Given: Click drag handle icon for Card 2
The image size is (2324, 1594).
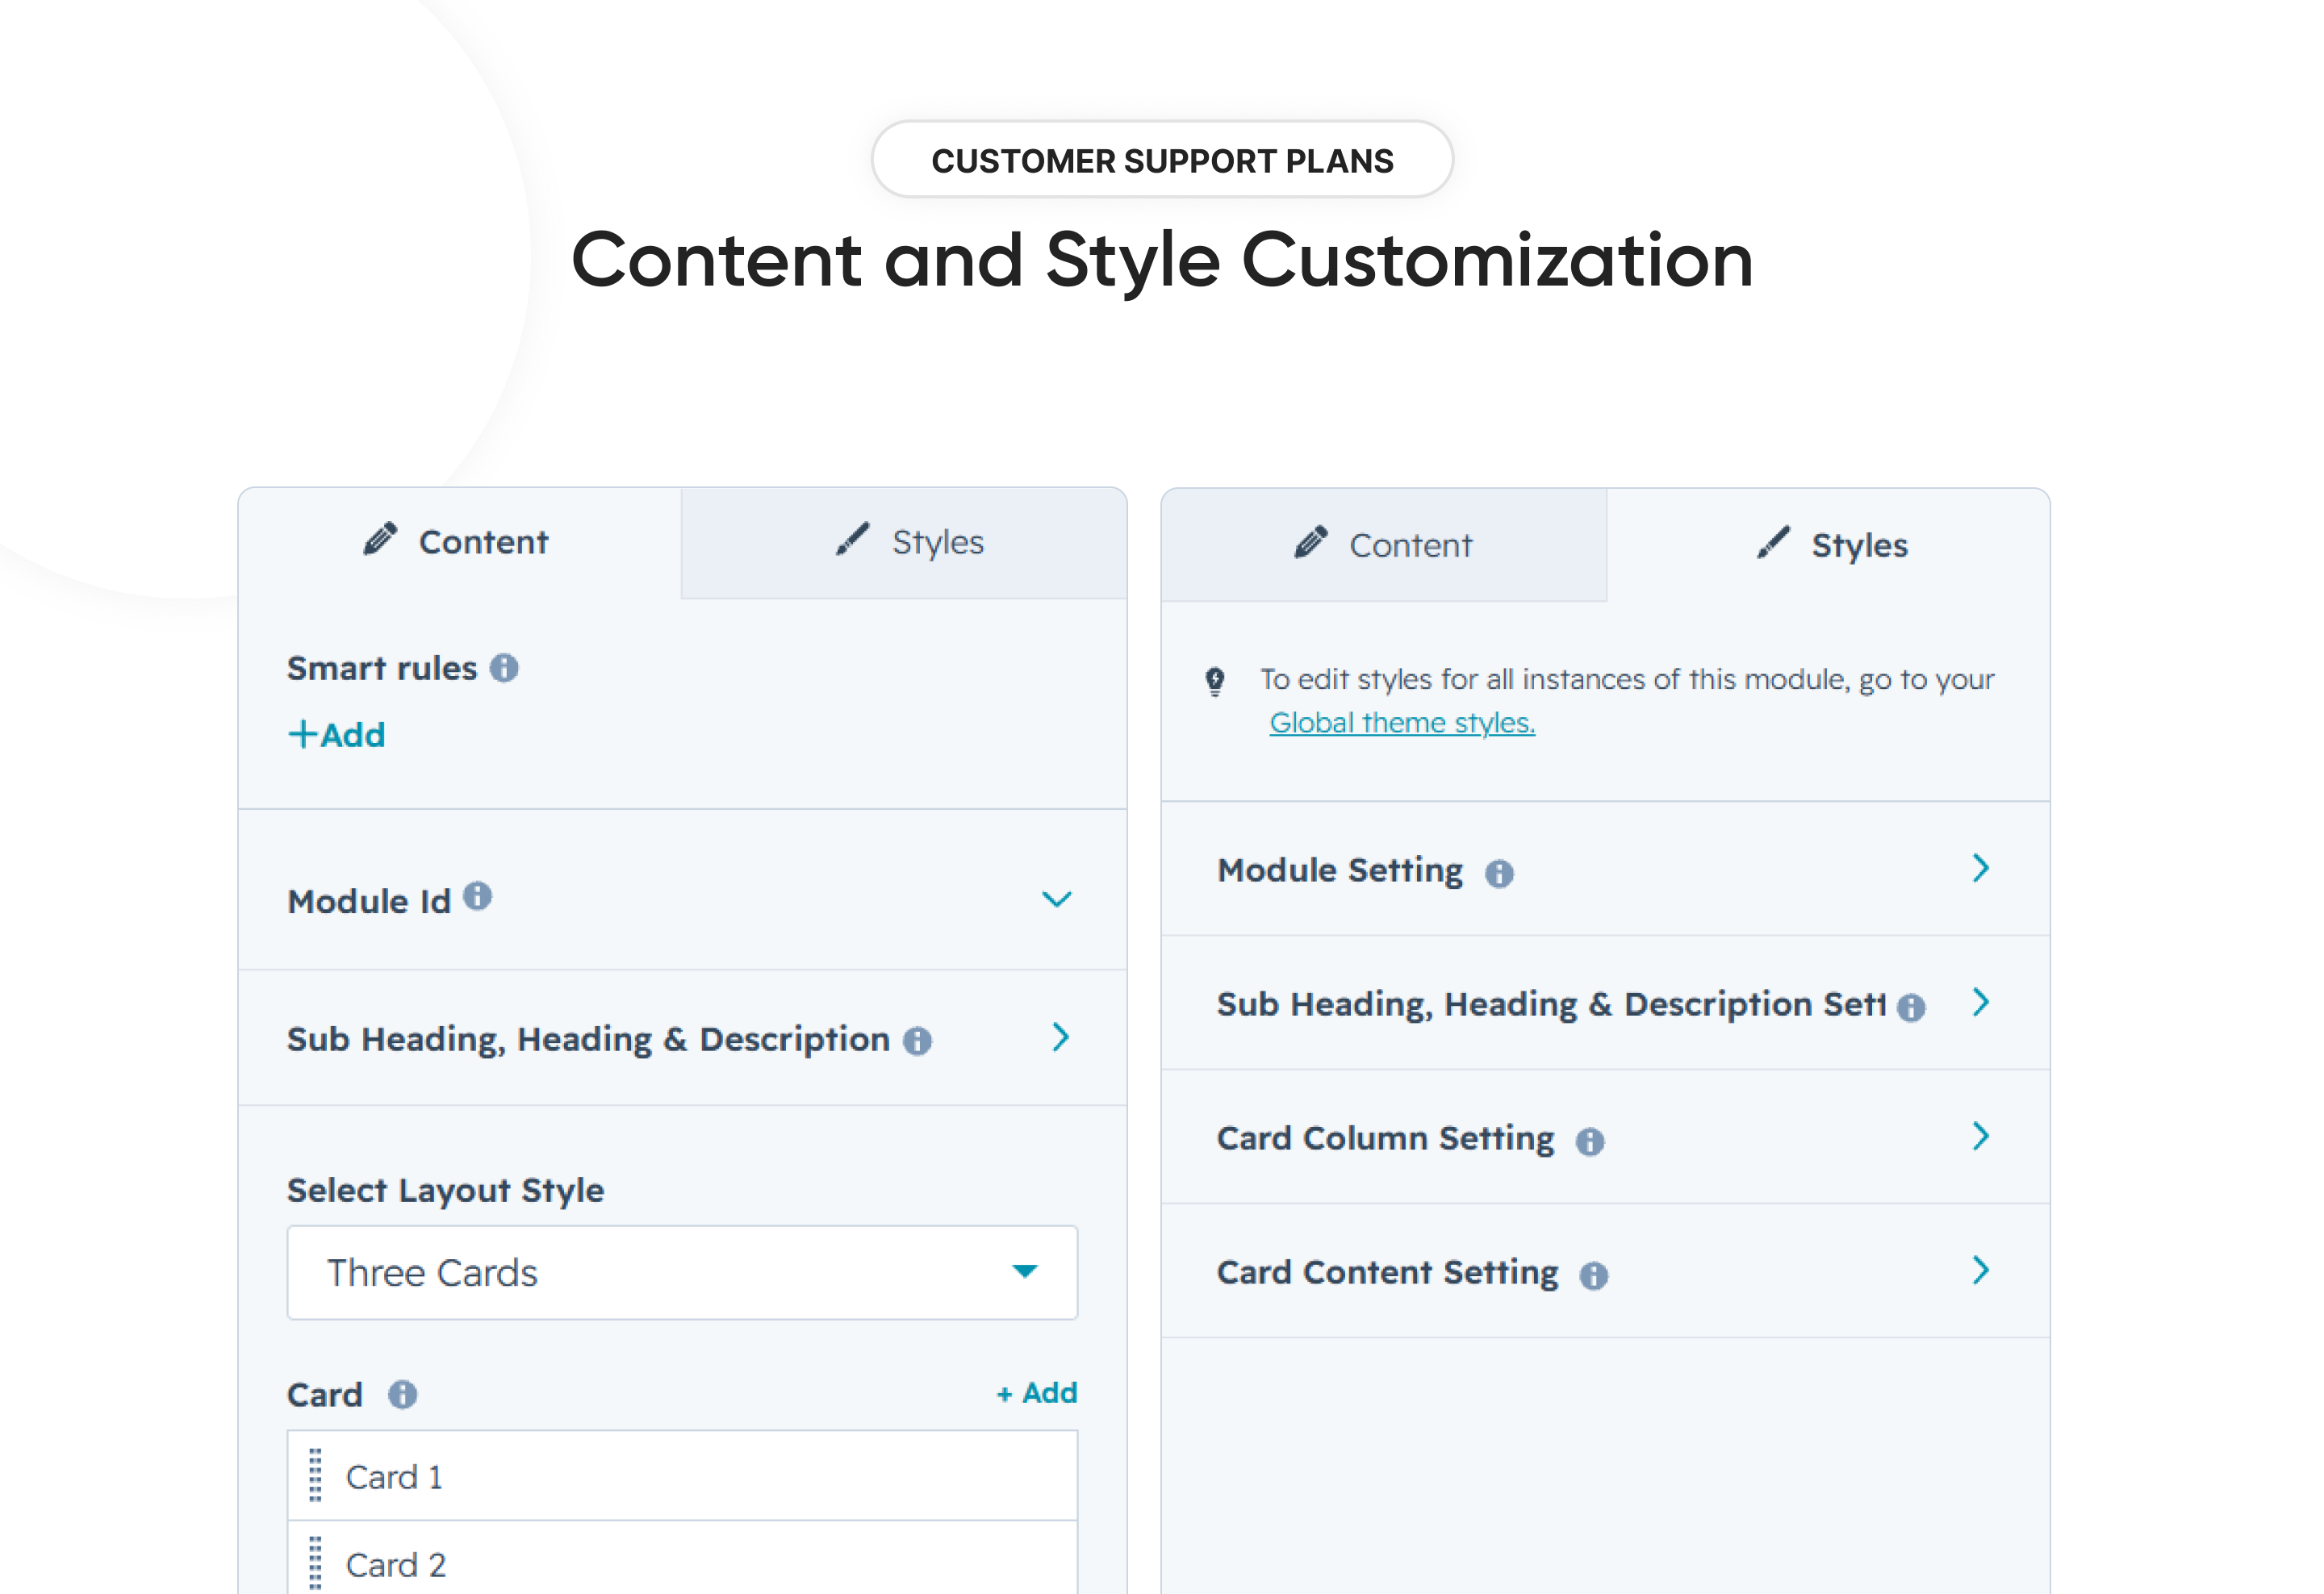Looking at the screenshot, I should 315,1563.
